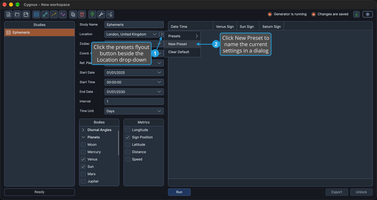Uncheck the Sun body checkbox

coord(83,167)
